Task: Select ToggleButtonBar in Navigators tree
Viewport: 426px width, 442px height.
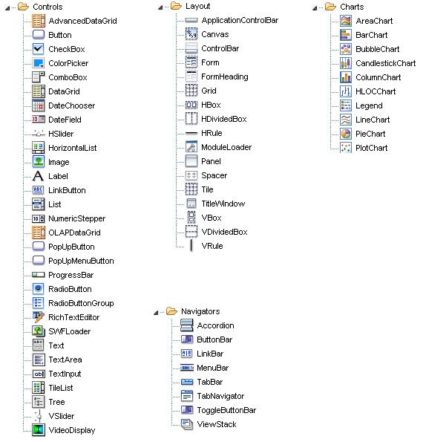Action: click(226, 410)
